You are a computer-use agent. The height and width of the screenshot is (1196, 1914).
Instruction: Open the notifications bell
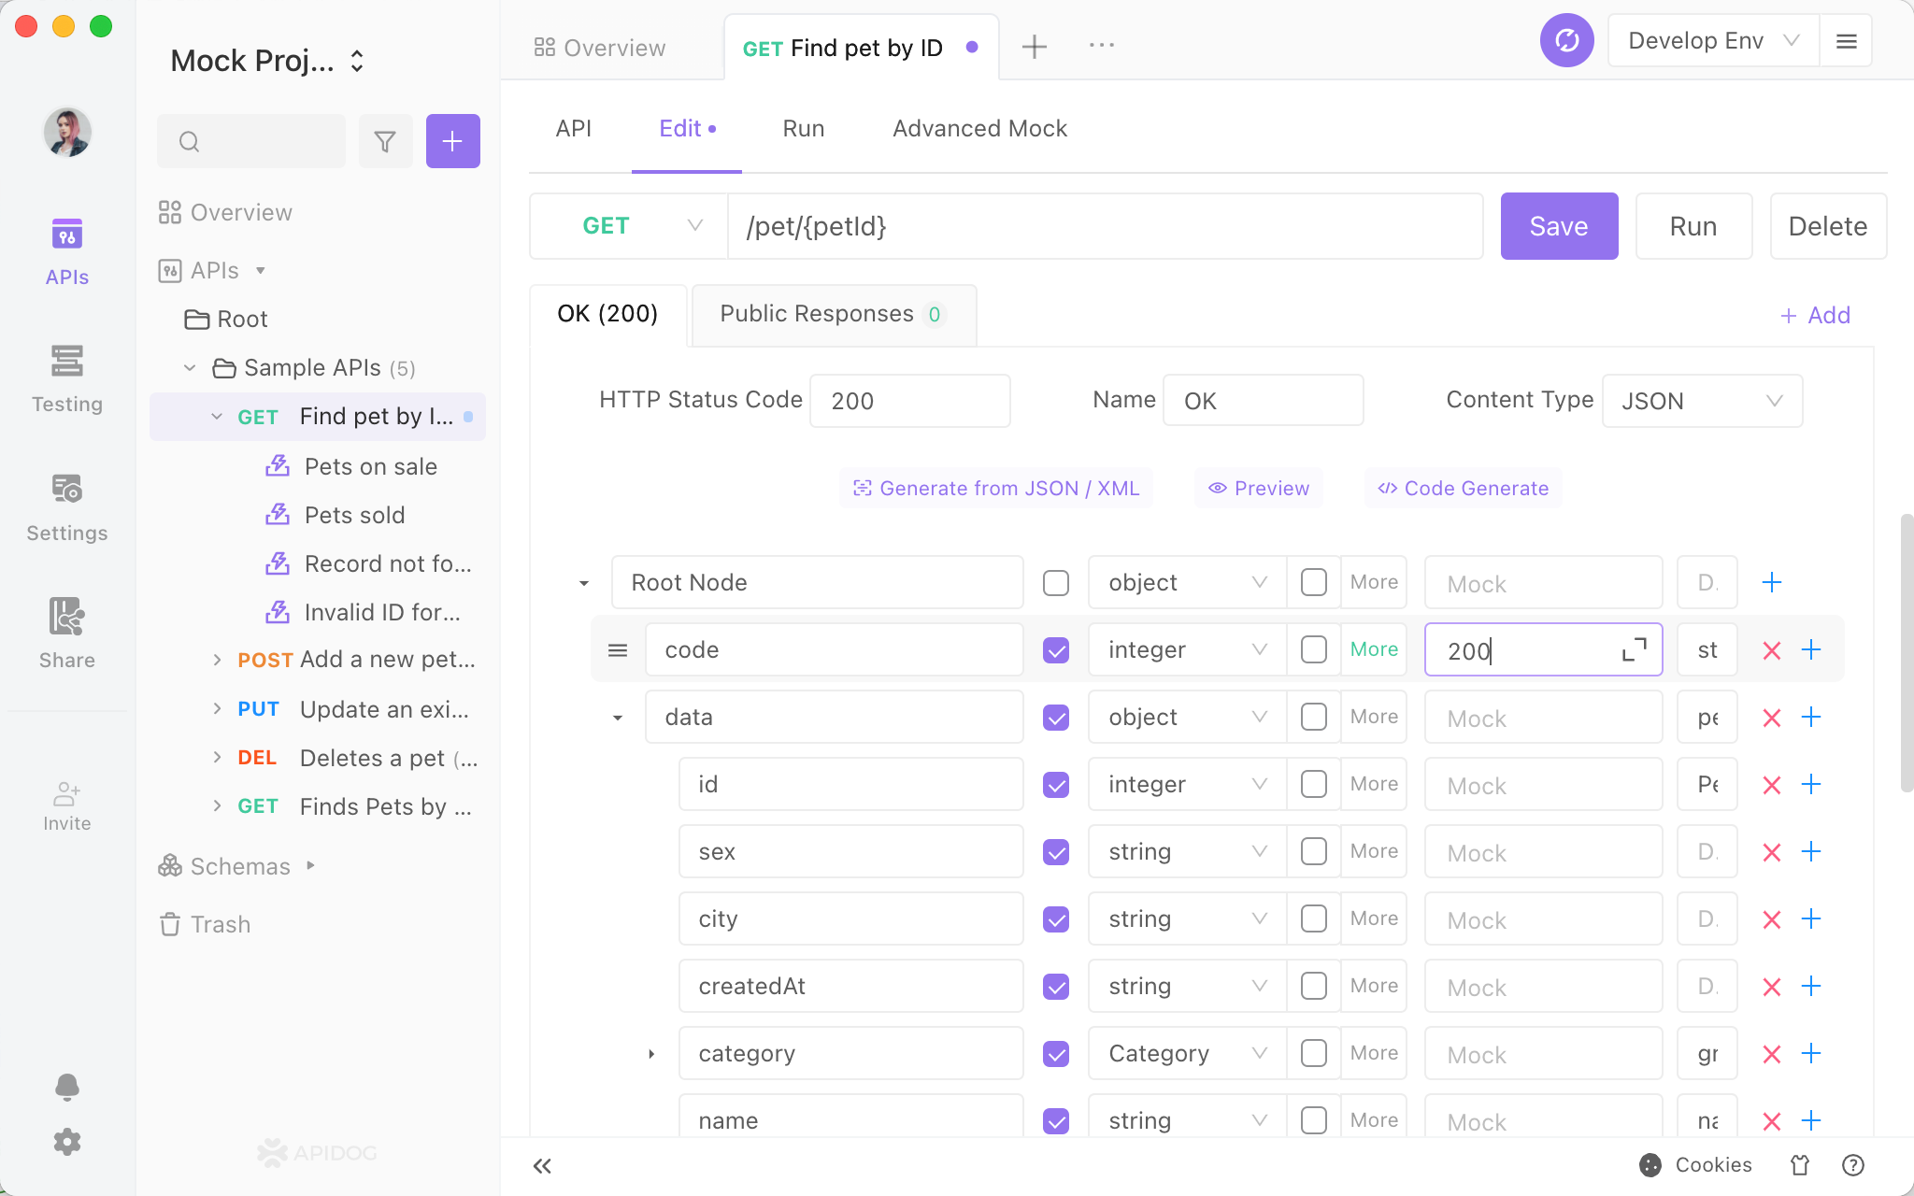click(67, 1086)
